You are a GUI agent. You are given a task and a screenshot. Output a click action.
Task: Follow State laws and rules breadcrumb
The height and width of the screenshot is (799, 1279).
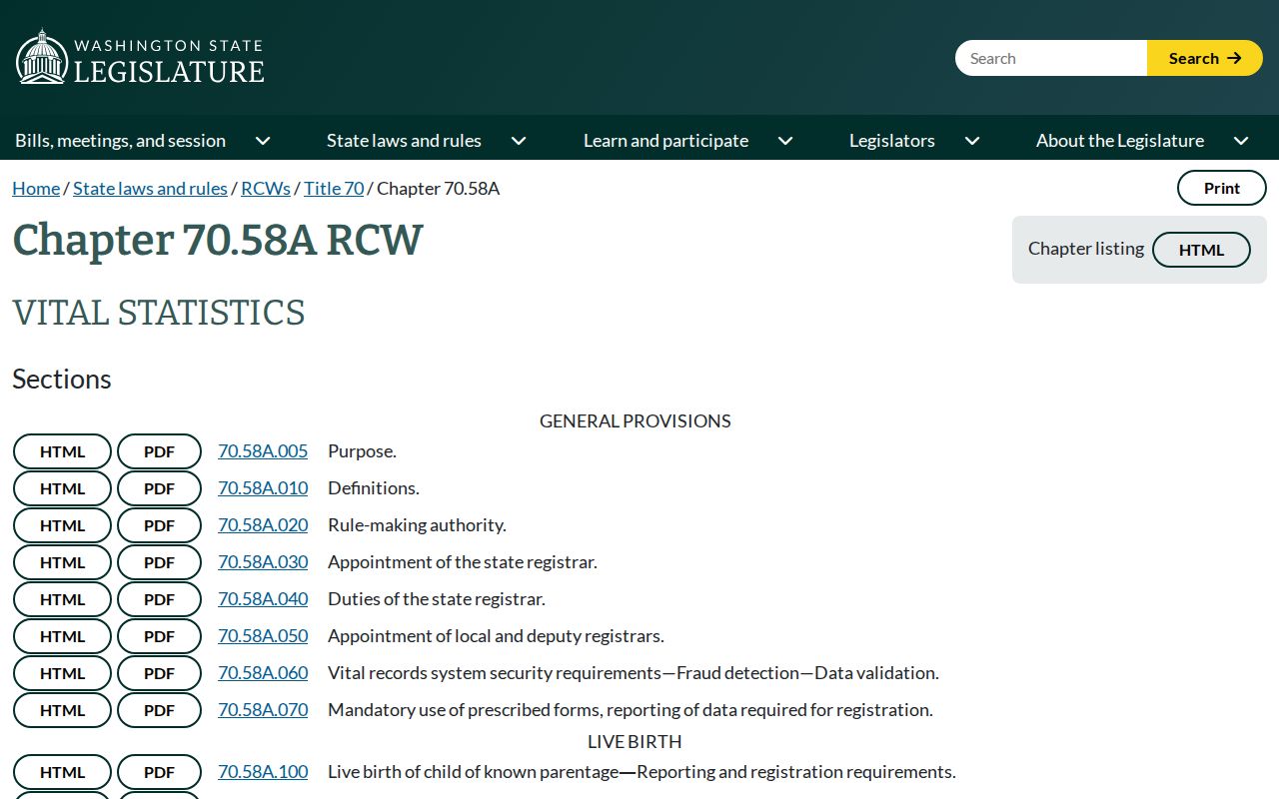click(x=150, y=188)
